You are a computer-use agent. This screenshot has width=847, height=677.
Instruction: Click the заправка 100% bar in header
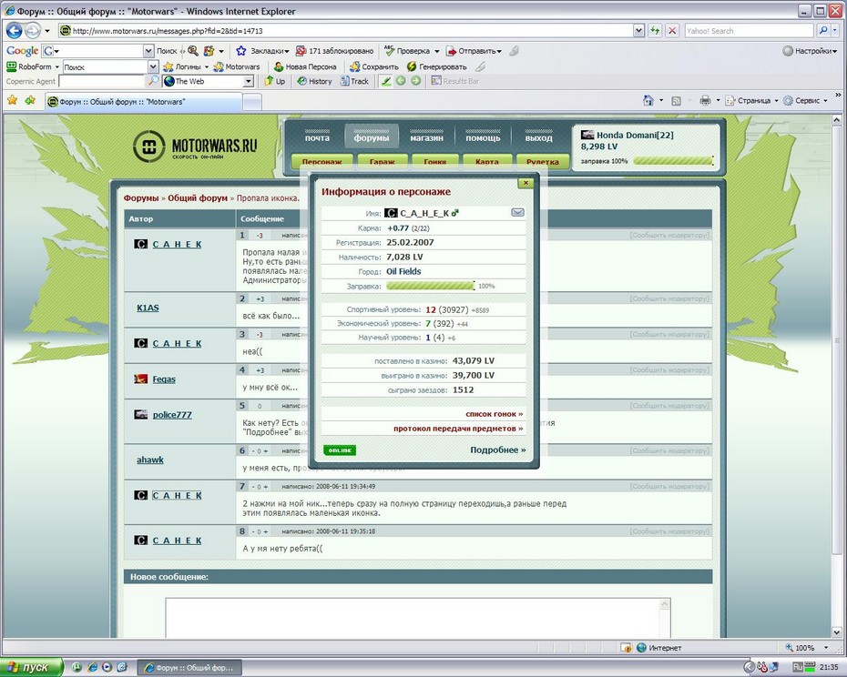pos(673,161)
